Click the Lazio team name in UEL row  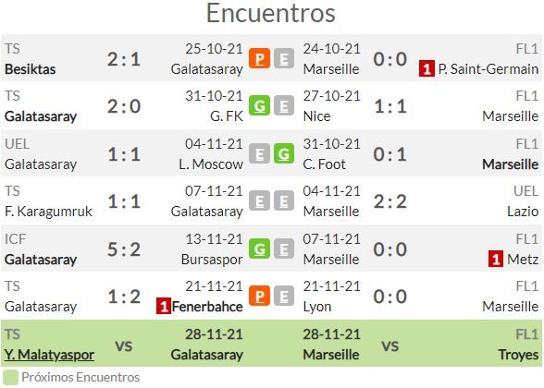tap(523, 211)
